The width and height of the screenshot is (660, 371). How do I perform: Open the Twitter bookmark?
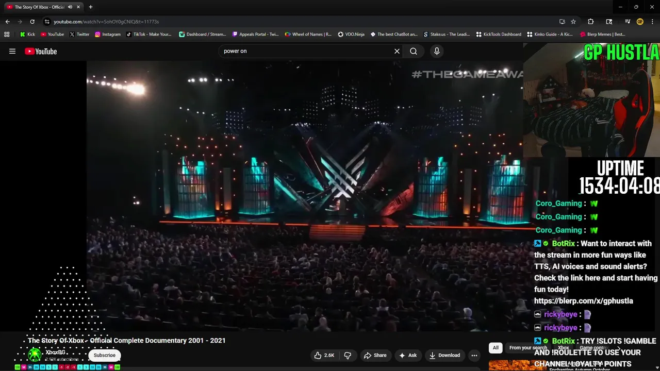(79, 35)
